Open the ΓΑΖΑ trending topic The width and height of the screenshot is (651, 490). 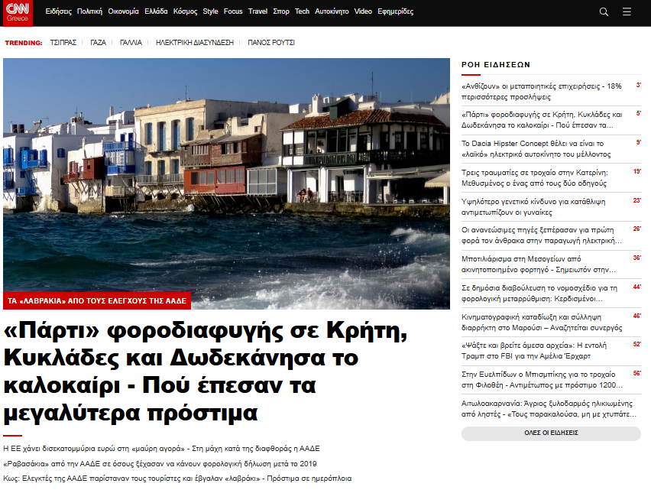(98, 43)
